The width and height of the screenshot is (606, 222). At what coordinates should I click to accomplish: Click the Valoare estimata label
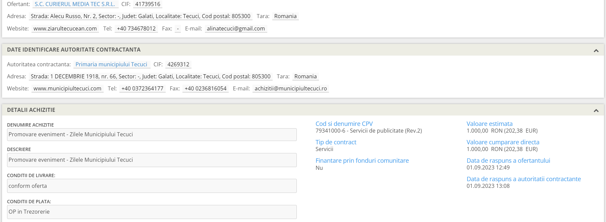(489, 124)
